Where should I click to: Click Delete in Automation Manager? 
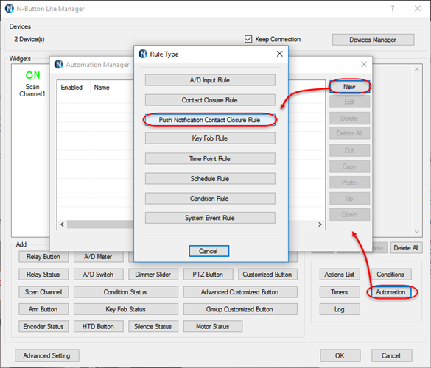tap(349, 118)
